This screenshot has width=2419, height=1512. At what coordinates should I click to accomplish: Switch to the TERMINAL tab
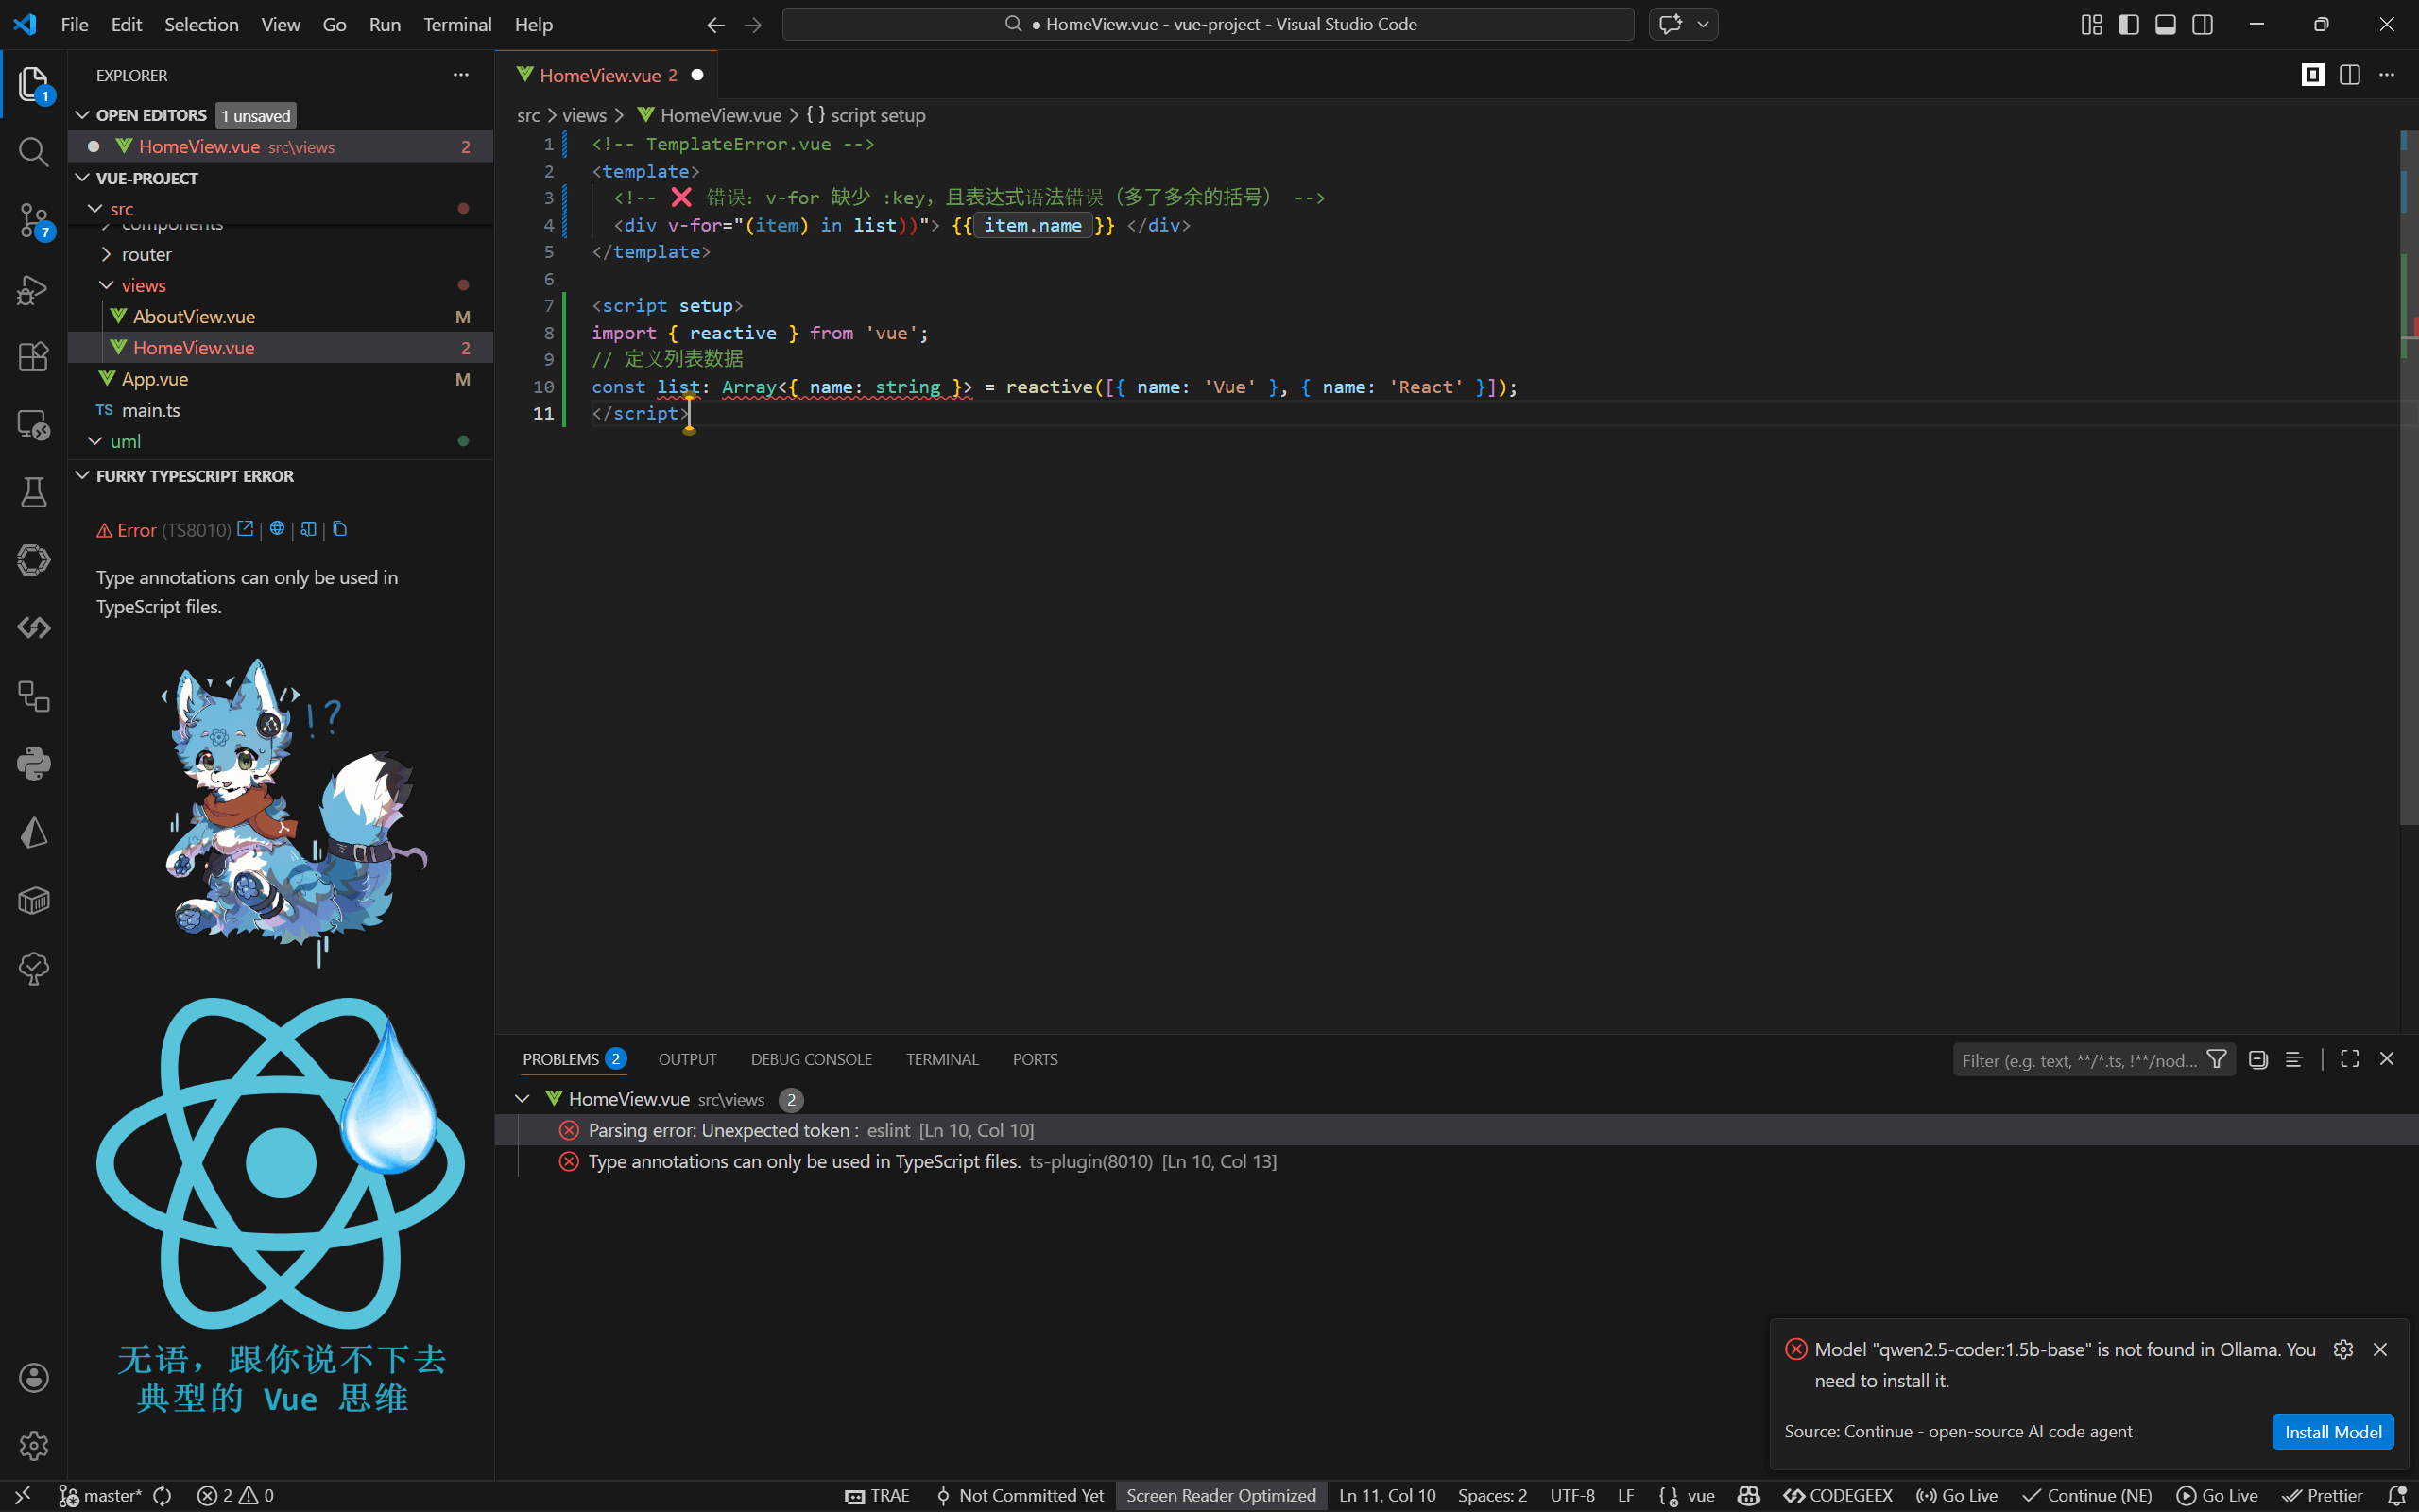(940, 1058)
